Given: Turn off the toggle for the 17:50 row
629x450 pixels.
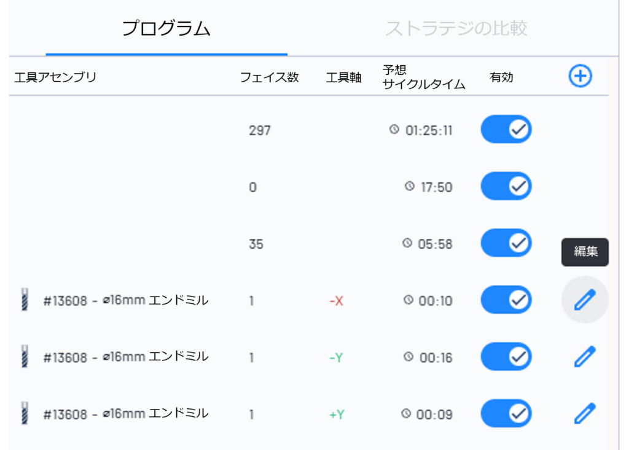Looking at the screenshot, I should click(506, 187).
